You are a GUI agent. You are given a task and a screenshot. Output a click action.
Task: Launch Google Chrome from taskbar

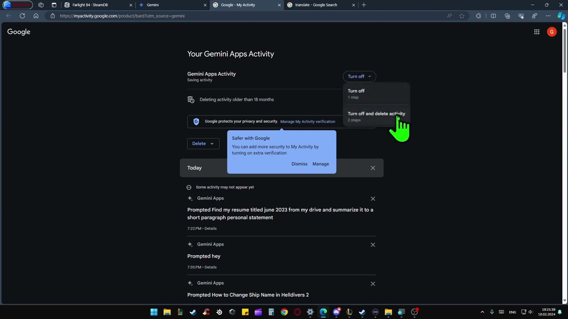click(x=284, y=312)
